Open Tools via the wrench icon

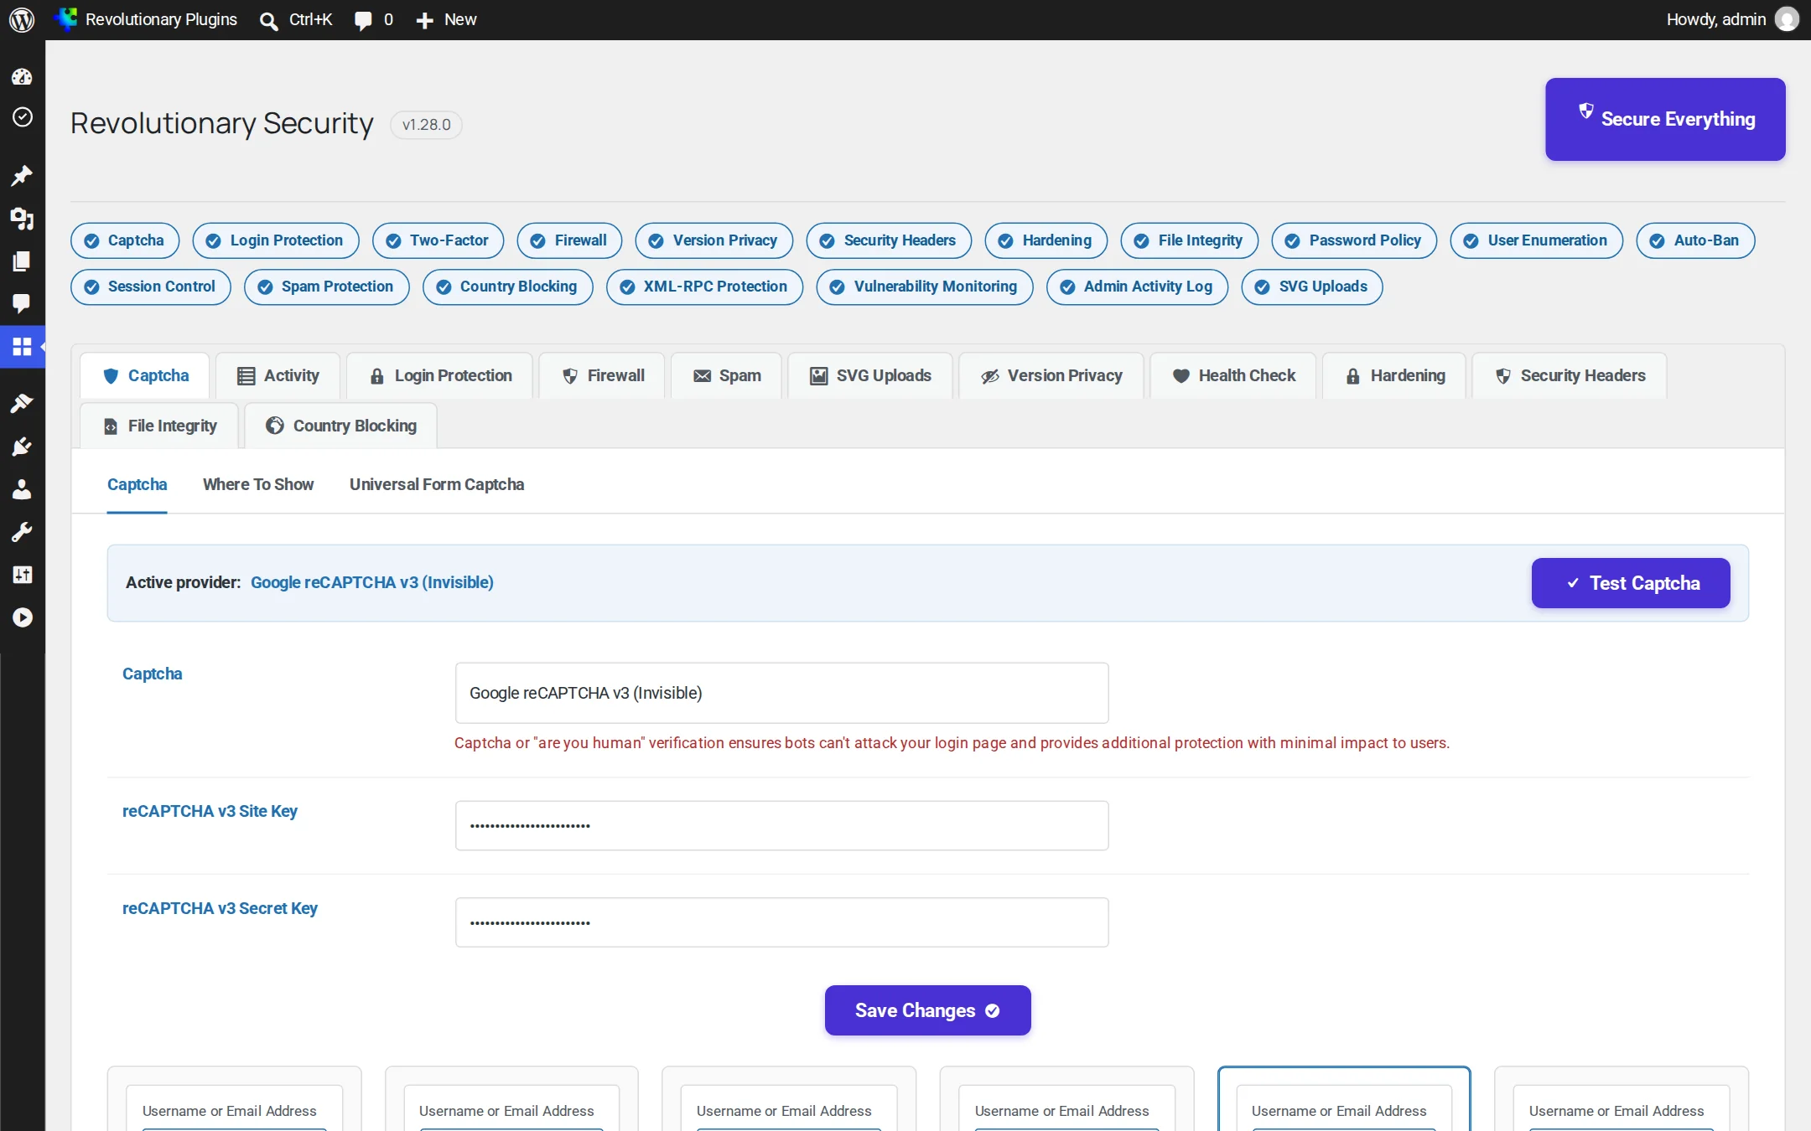coord(22,532)
